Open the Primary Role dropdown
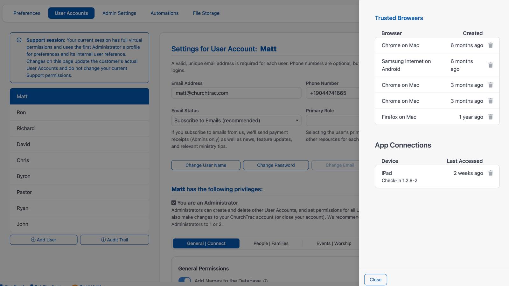The image size is (509, 286). click(332, 120)
